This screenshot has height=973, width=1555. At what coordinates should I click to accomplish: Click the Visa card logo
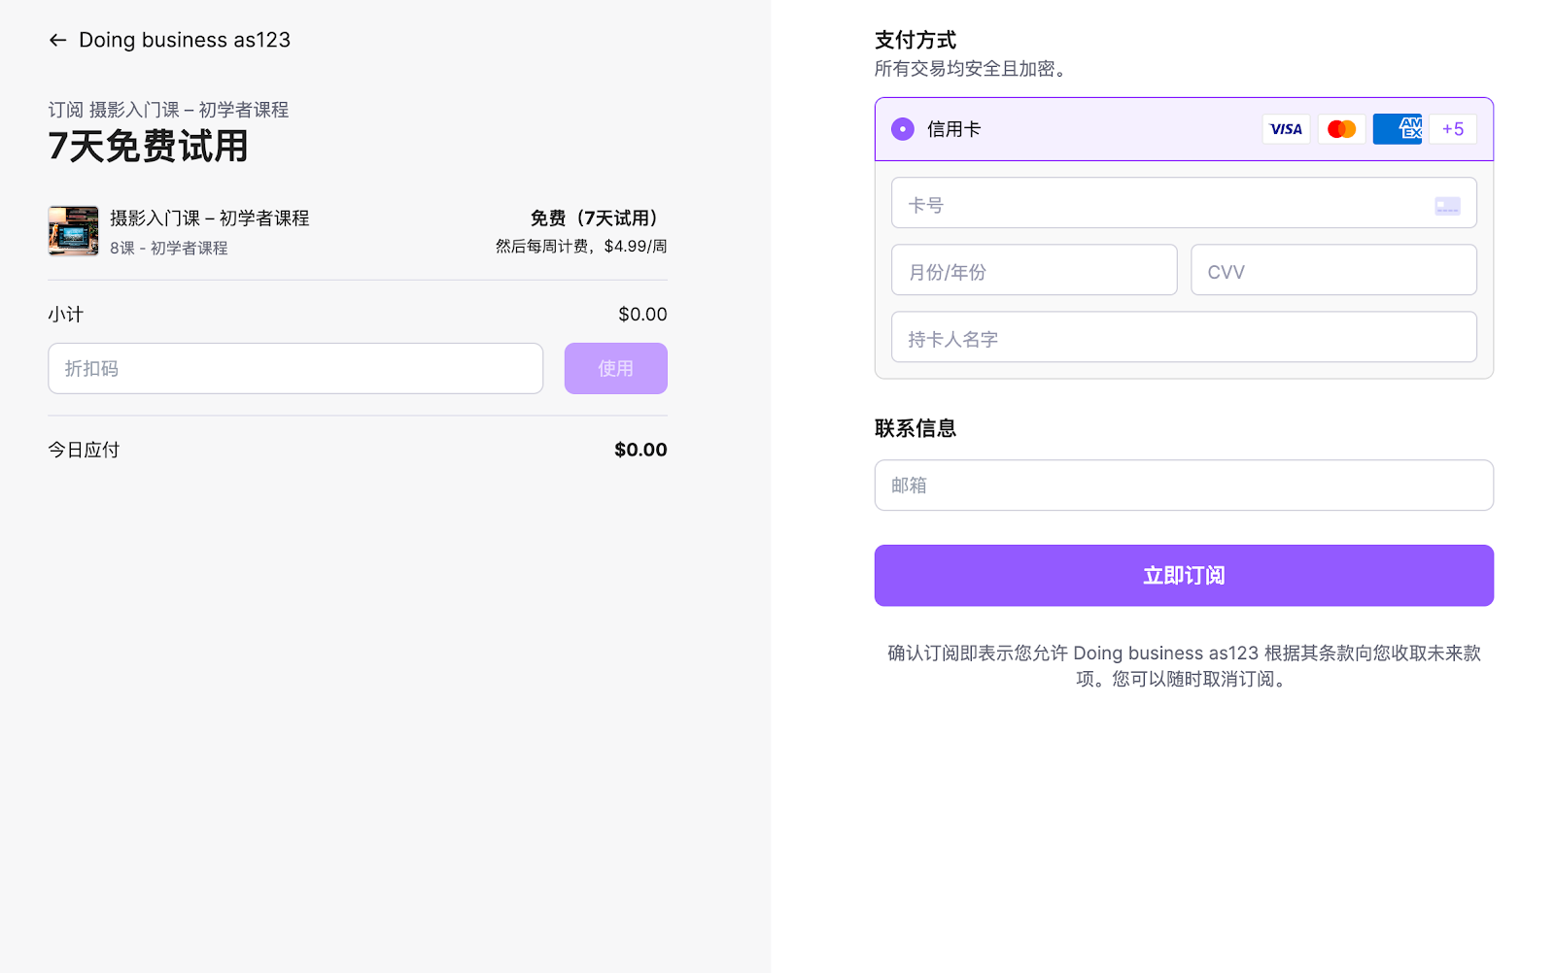[1286, 129]
